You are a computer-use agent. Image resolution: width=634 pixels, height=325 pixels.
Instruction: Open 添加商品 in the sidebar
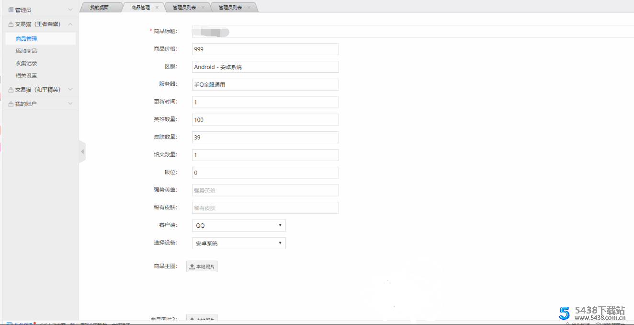(26, 51)
